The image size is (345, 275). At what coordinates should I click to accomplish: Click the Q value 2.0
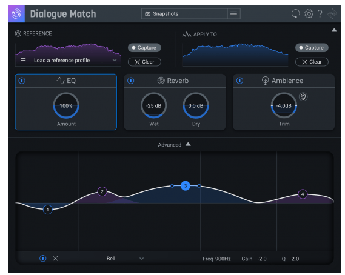[x=295, y=259]
